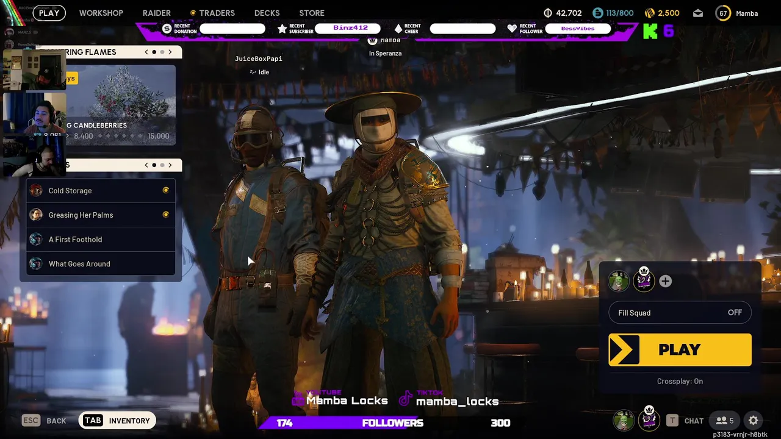Viewport: 781px width, 439px height.
Task: Open the Workshop tab
Action: pos(101,13)
